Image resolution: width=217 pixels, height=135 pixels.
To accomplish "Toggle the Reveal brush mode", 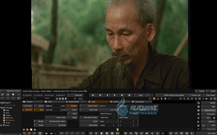I will [x=39, y=121].
